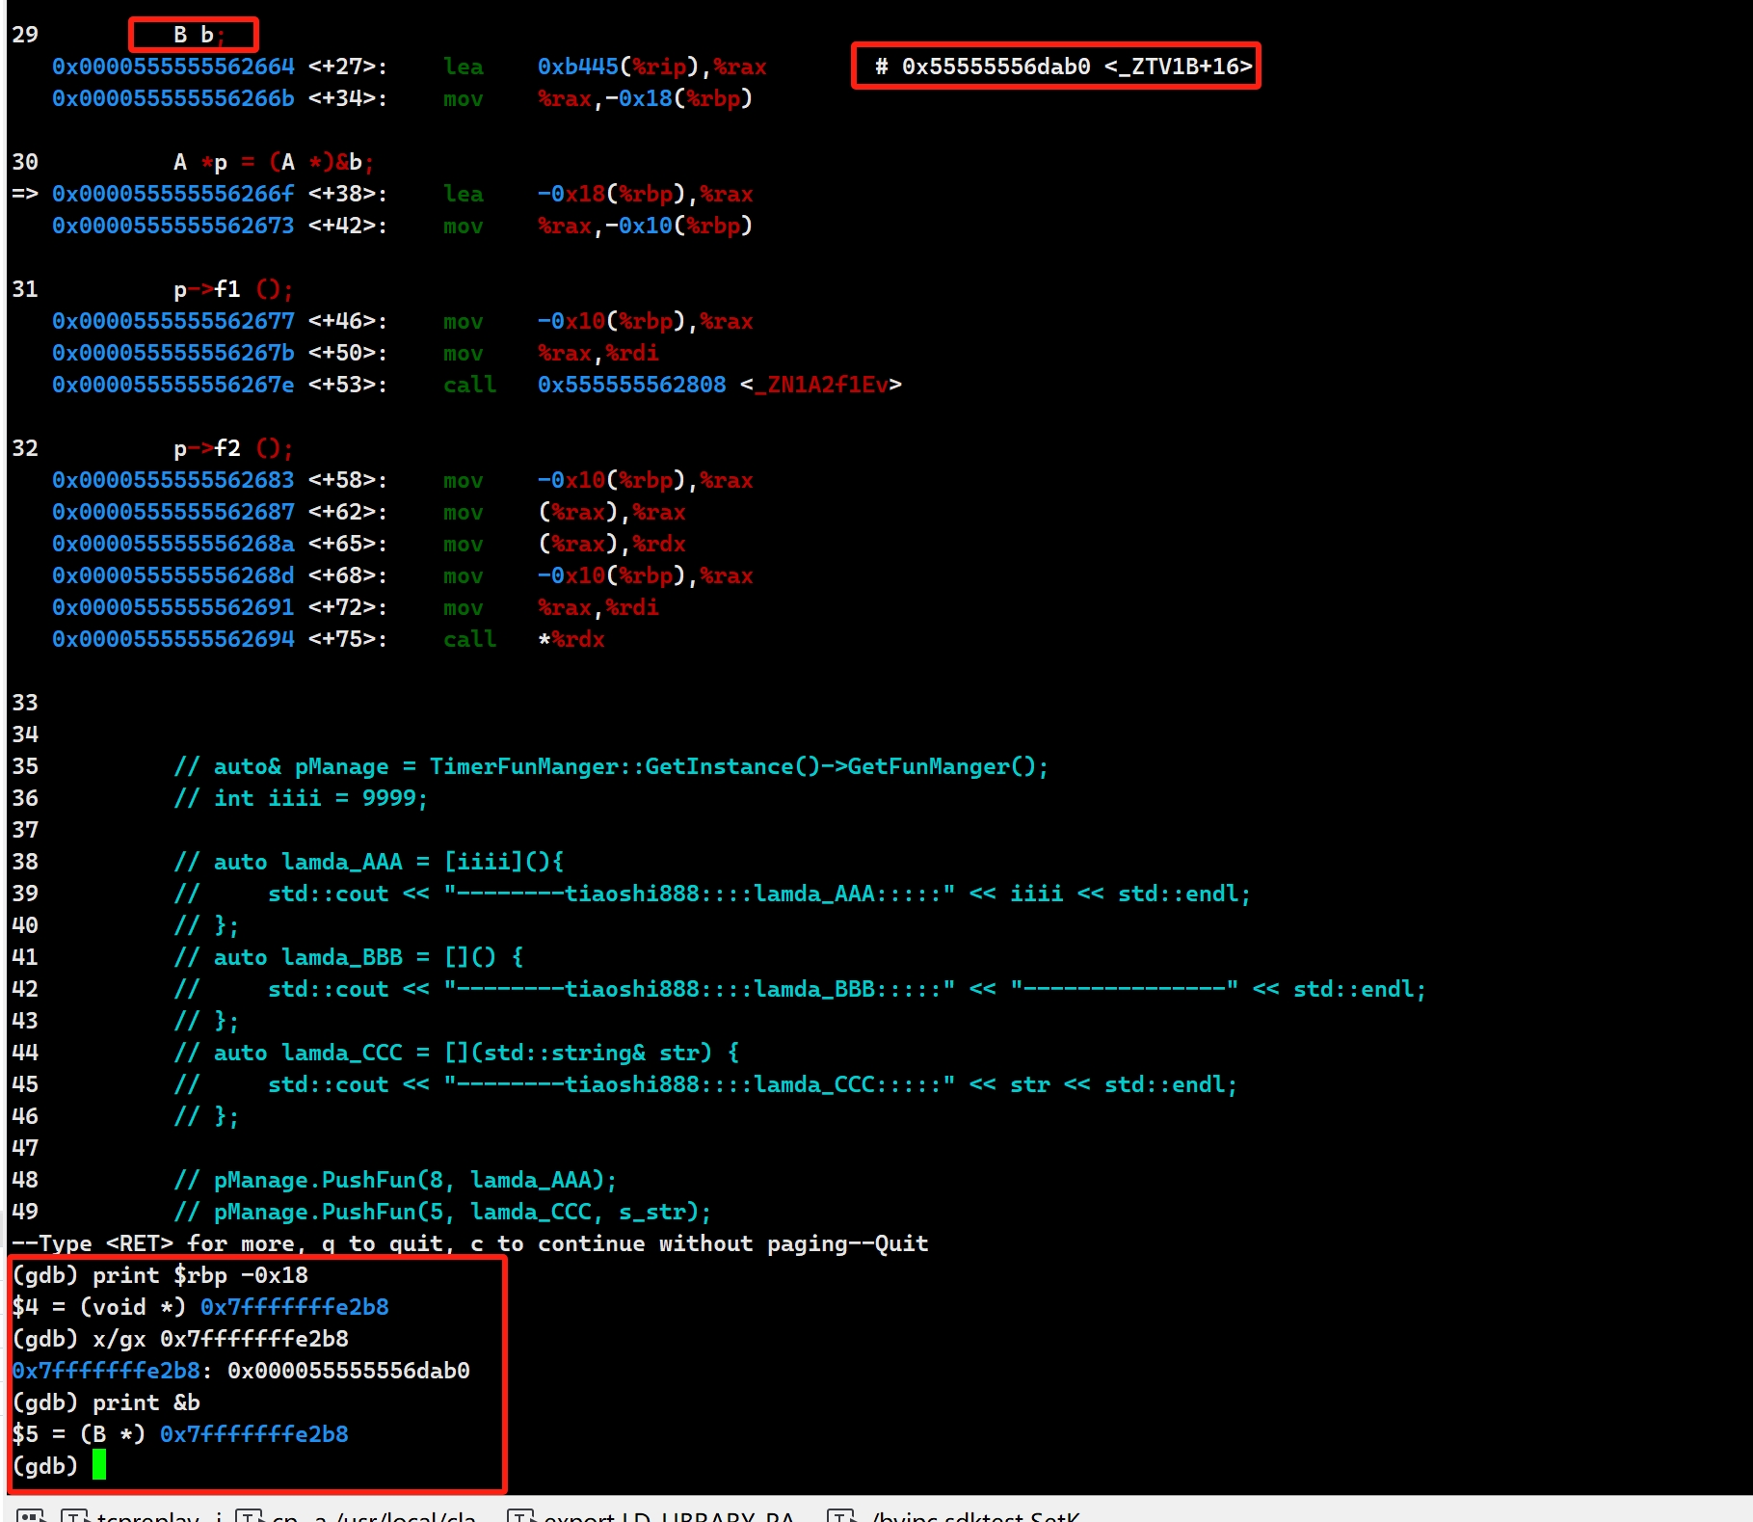The image size is (1753, 1522).
Task: Click address 0x000055555556267b
Action: [x=173, y=353]
